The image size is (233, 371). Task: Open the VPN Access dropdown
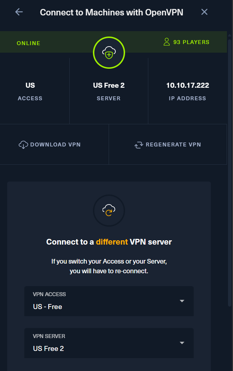point(109,301)
